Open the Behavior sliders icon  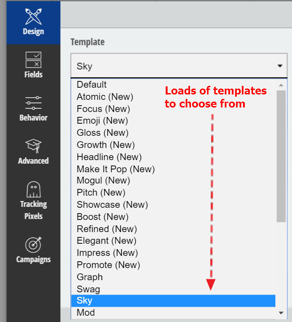(33, 103)
